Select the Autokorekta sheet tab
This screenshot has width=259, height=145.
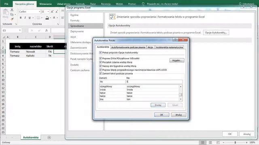coord(31,137)
